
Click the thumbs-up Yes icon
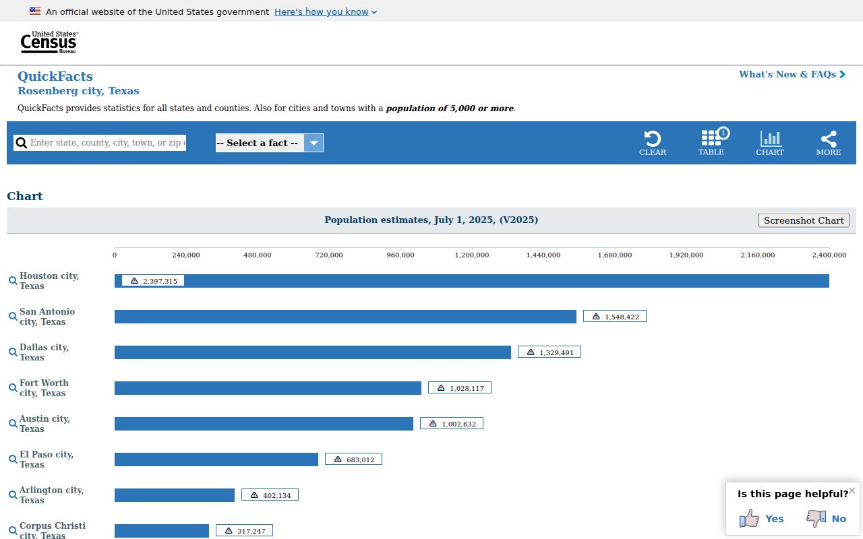pos(749,518)
